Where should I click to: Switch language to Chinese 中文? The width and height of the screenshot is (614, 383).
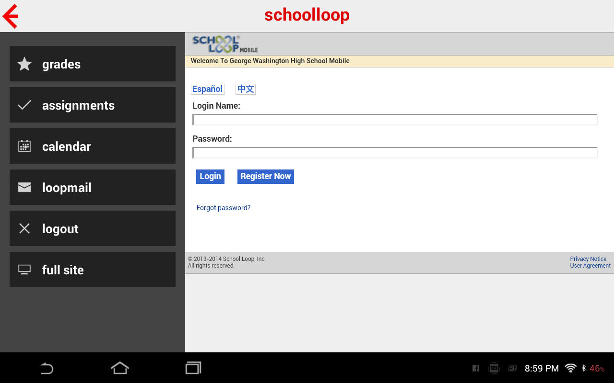(x=246, y=89)
